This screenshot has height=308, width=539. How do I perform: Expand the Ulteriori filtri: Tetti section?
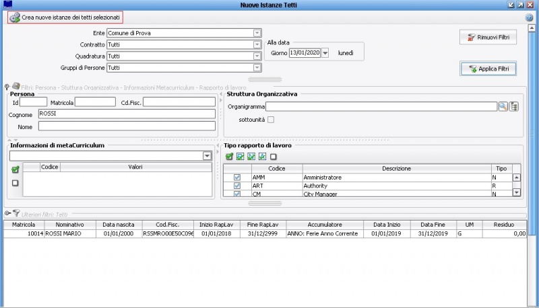point(8,213)
